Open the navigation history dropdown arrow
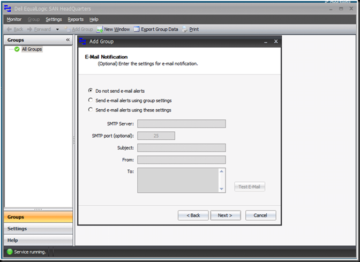This screenshot has width=360, height=262. coord(57,29)
